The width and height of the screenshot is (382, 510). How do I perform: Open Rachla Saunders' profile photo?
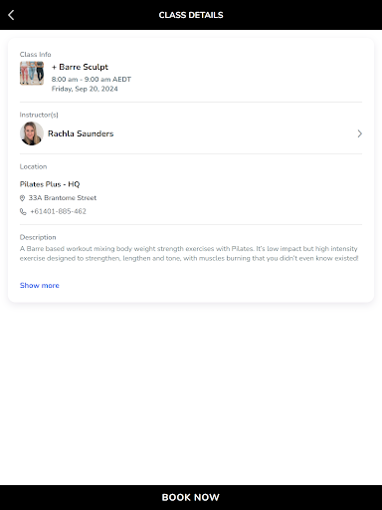coord(32,133)
